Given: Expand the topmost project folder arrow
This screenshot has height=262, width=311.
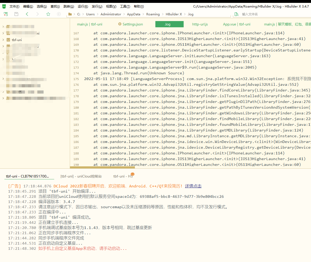Looking at the screenshot, I should point(3,27).
